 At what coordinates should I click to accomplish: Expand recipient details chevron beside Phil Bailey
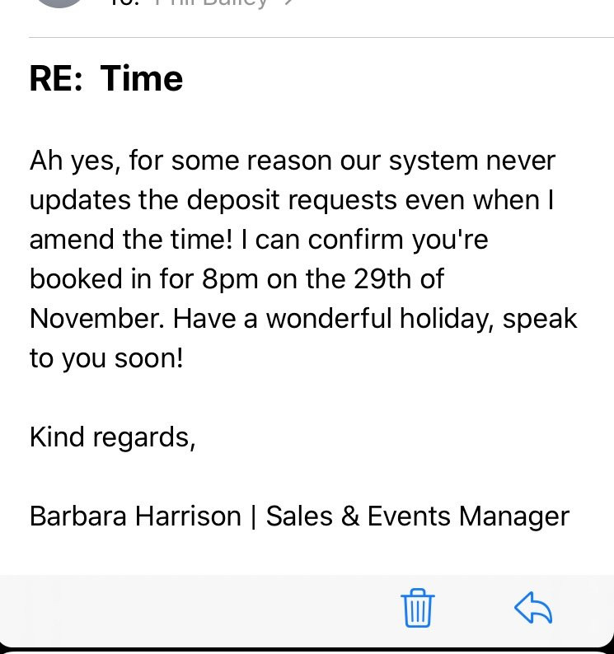(x=289, y=2)
